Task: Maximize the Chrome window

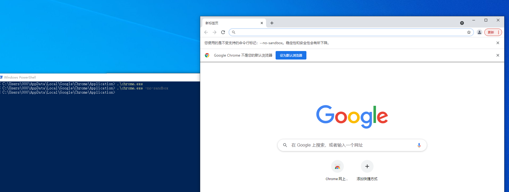Action: tap(486, 20)
